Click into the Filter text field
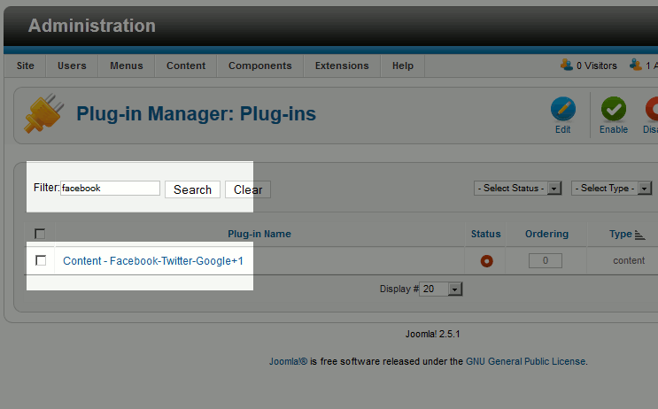Viewport: 658px width, 409px height. (110, 189)
